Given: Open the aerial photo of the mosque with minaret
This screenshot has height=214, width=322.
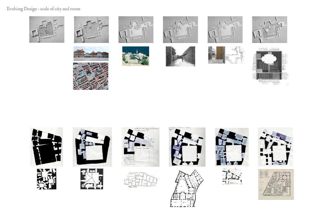Looking at the screenshot, I should (136, 56).
